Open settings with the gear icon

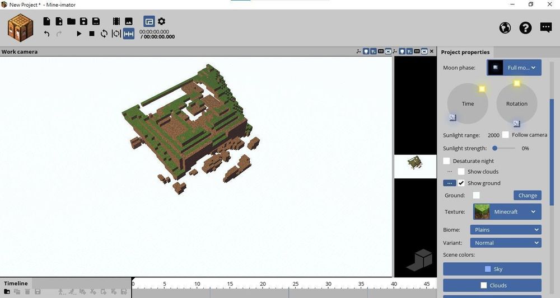point(161,21)
